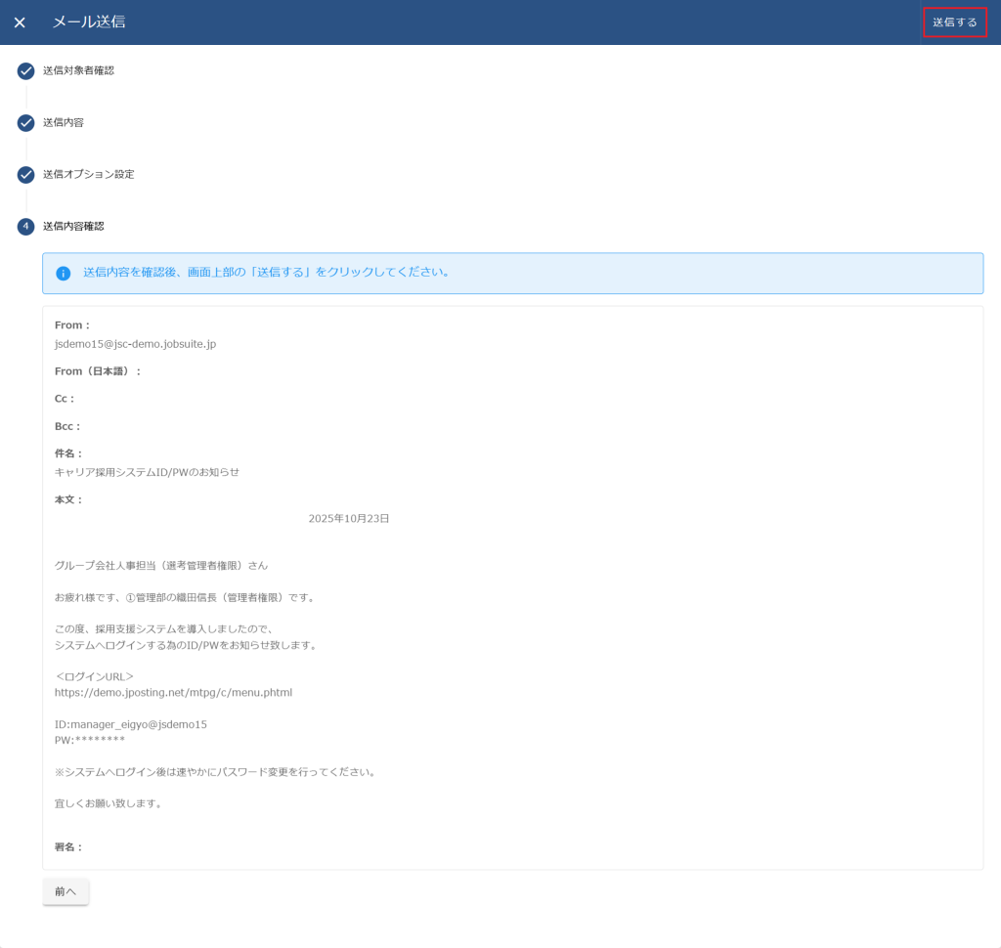Select the 送信内容確認 step label
This screenshot has width=1001, height=948.
tap(73, 226)
